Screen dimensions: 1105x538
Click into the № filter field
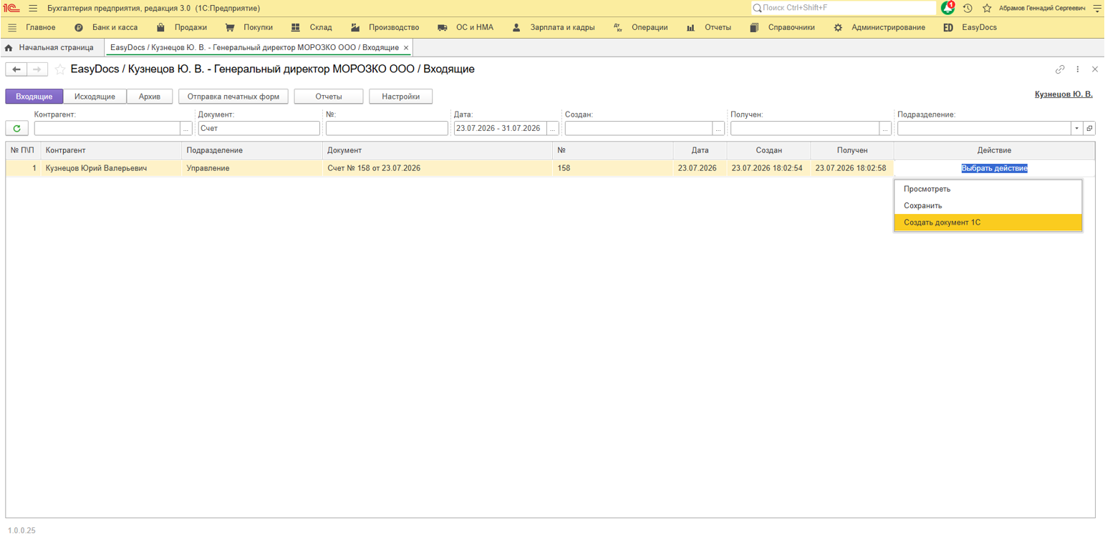point(387,128)
